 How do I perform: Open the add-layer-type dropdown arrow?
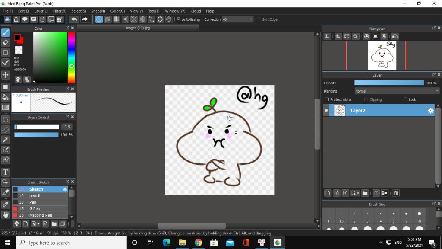pos(358,193)
